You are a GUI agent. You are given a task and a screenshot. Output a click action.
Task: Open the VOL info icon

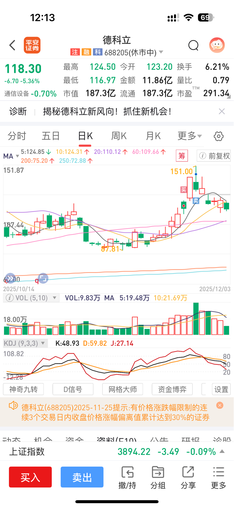[10, 298]
